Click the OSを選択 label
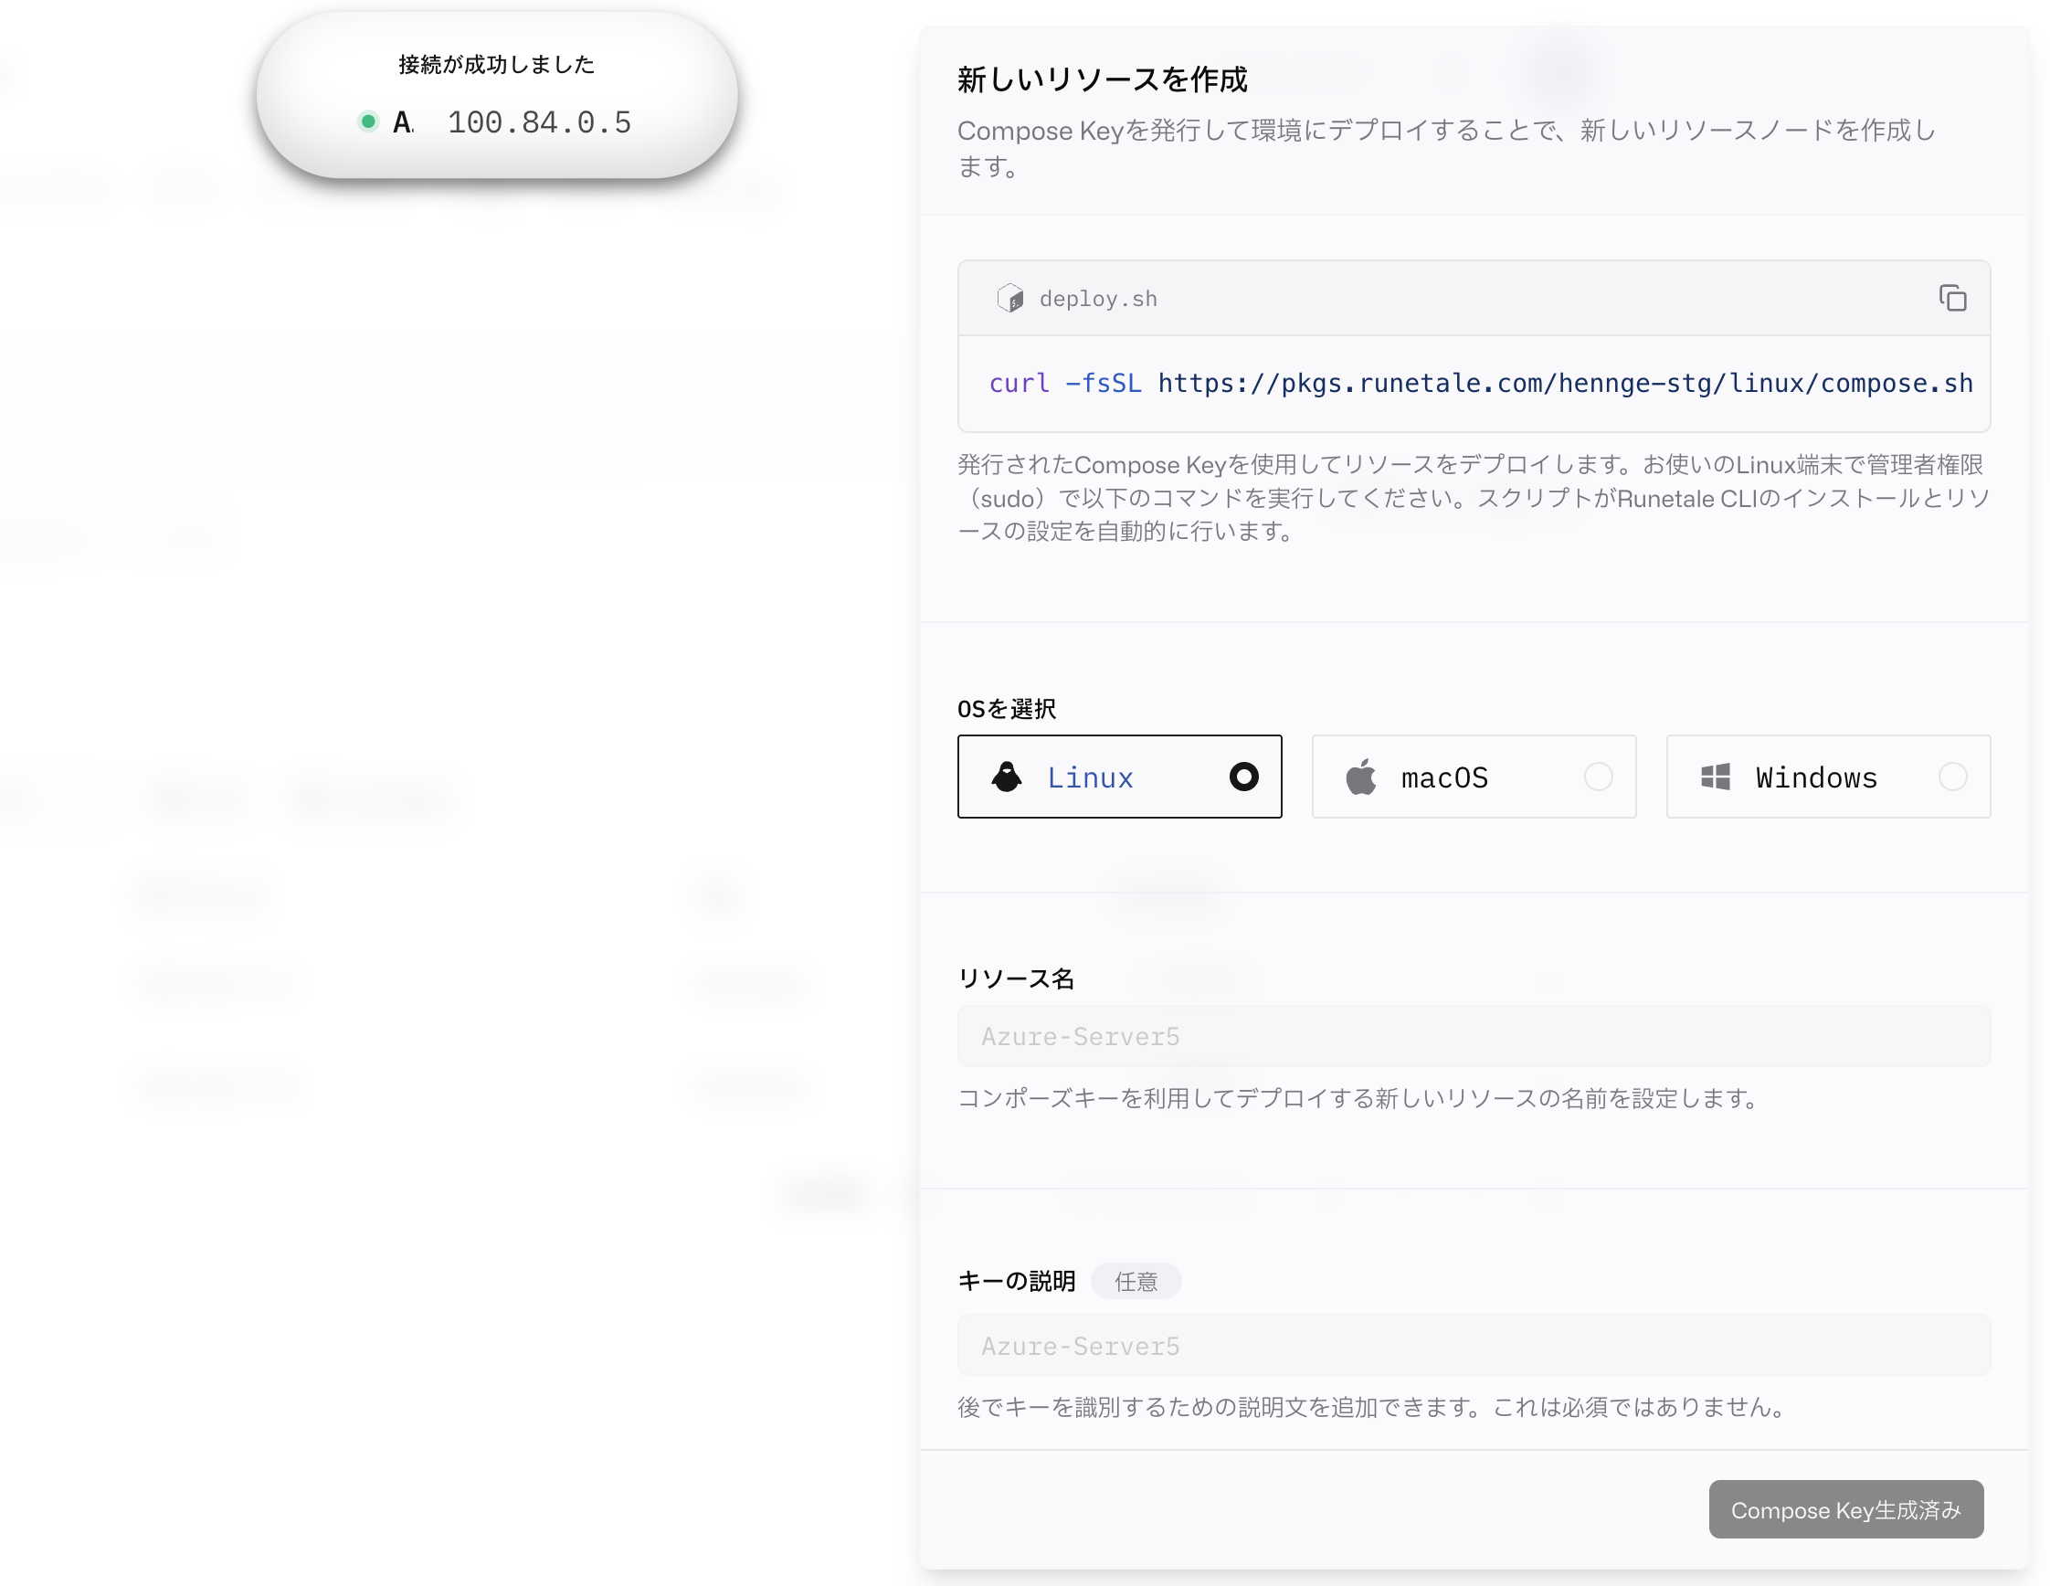The width and height of the screenshot is (2050, 1586). (x=1006, y=709)
